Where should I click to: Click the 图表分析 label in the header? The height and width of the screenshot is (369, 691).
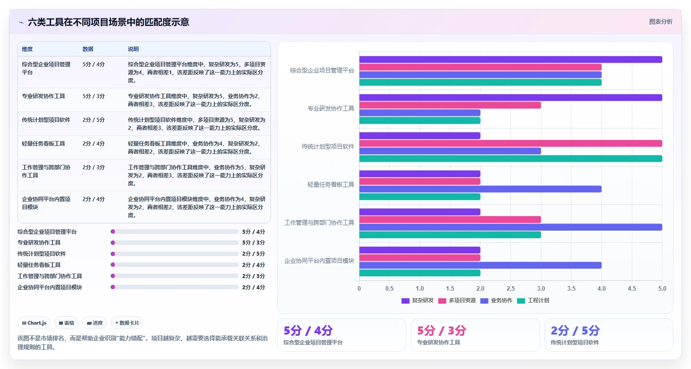[x=661, y=21]
